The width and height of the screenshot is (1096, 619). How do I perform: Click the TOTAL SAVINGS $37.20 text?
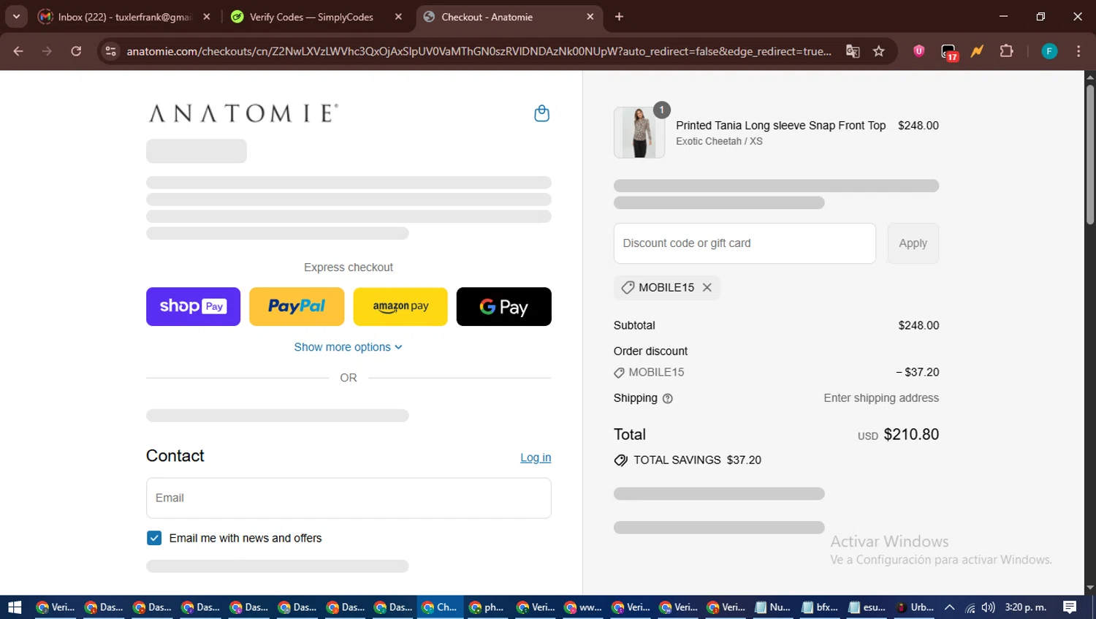pos(697,460)
